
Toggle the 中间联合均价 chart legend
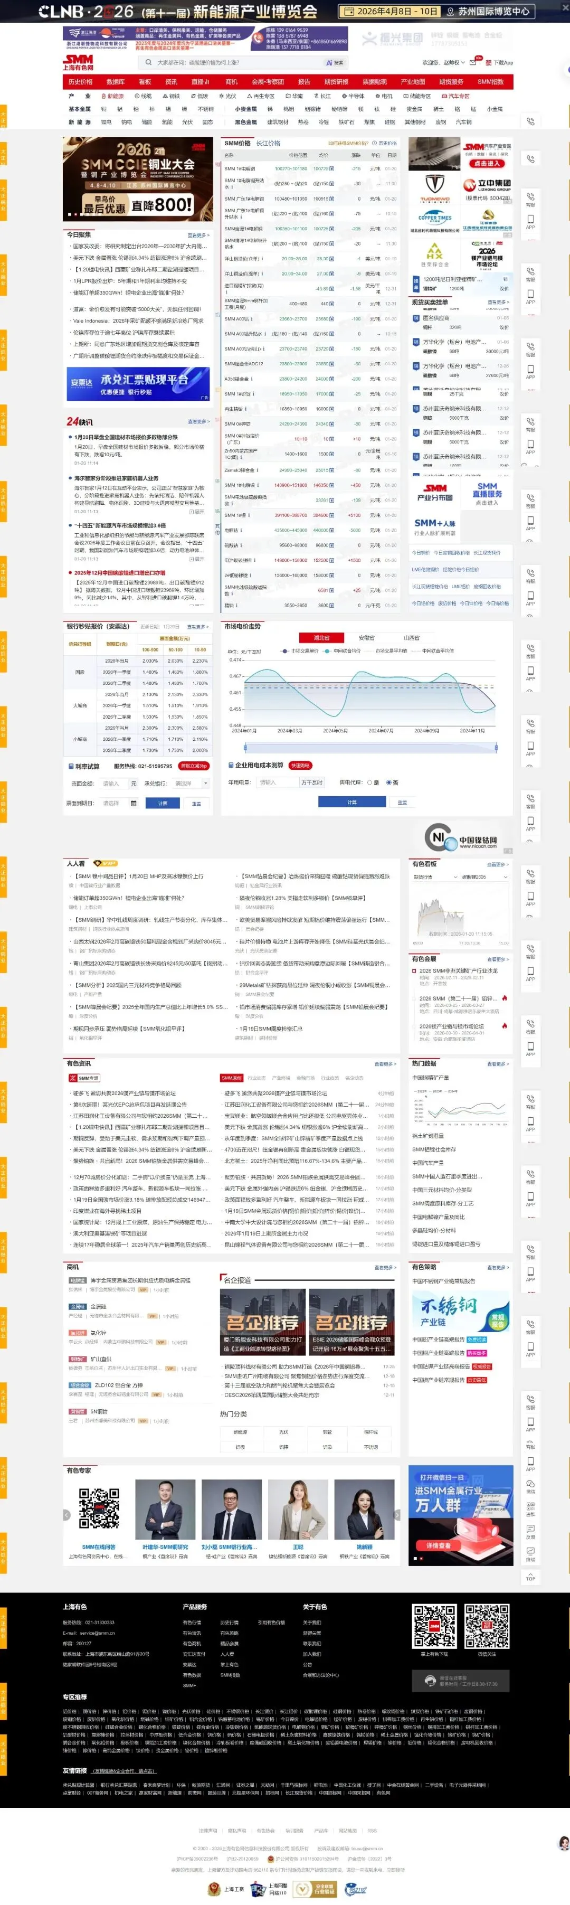343,651
